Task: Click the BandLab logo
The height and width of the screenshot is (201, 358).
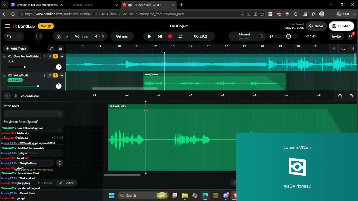Action: 24,26
